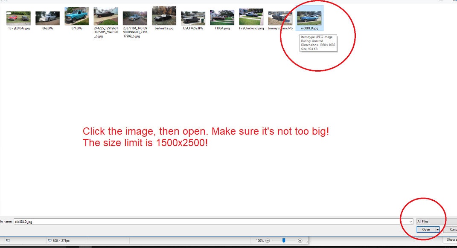Select the 244225 image file thumbnail

coord(105,17)
